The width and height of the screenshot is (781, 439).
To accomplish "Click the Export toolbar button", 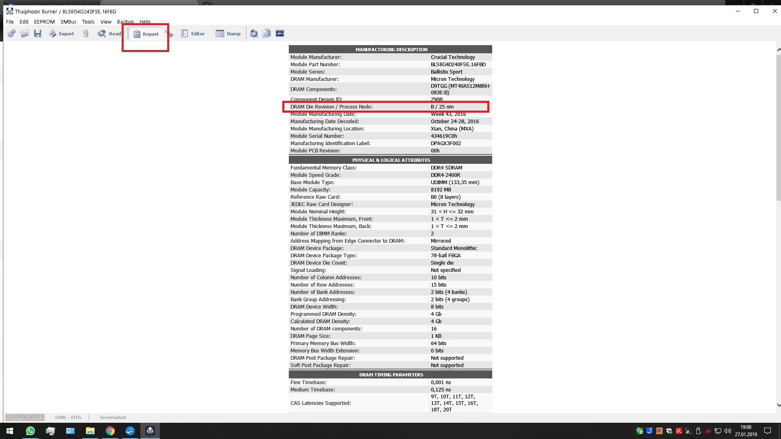I will click(61, 34).
